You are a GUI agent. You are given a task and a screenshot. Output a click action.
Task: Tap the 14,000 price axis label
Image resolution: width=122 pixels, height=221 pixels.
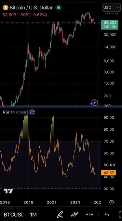tap(110, 47)
